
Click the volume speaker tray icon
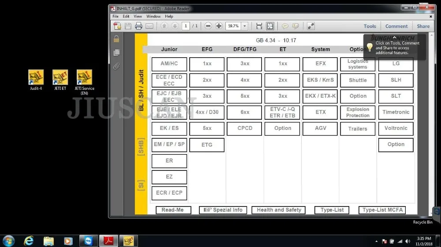click(x=408, y=241)
